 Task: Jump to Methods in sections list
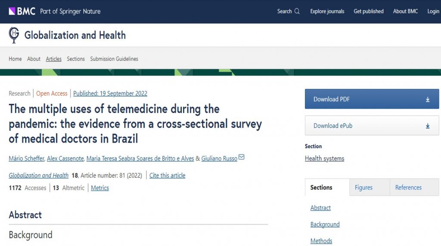(x=321, y=241)
